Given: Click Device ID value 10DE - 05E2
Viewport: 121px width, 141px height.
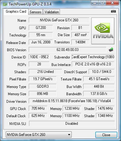Looking at the screenshot, I should click(x=39, y=57).
